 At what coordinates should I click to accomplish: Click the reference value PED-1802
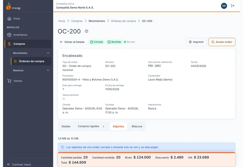pos(154,66)
